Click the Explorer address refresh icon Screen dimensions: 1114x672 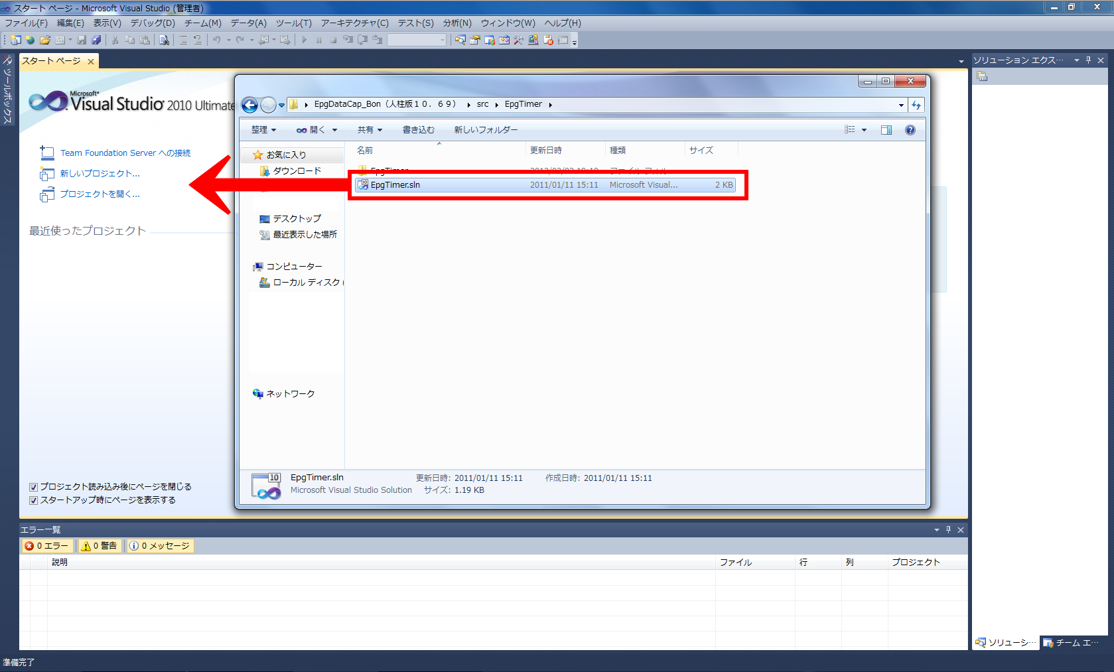pos(916,105)
